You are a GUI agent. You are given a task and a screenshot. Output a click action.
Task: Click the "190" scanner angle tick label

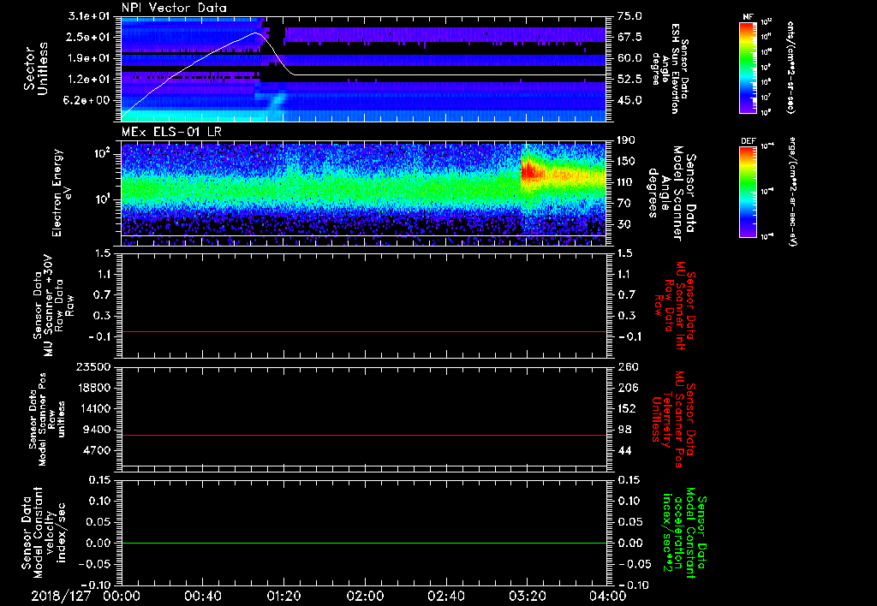(626, 140)
